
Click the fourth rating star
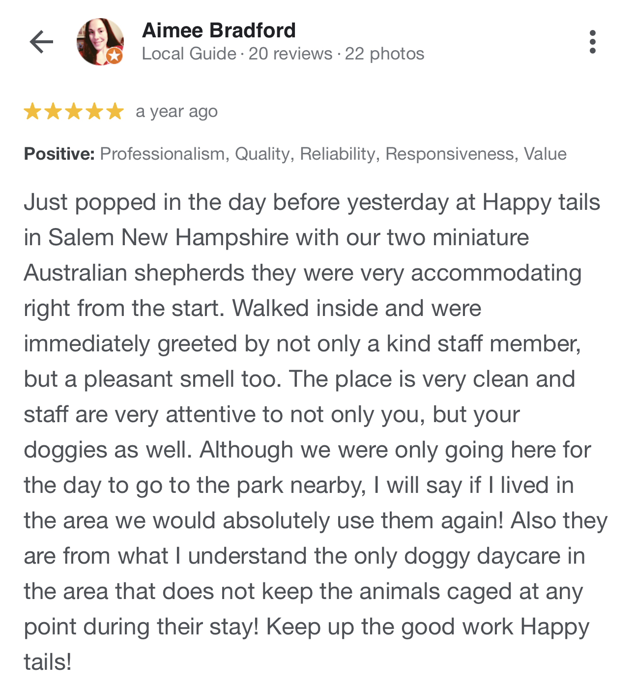point(94,112)
